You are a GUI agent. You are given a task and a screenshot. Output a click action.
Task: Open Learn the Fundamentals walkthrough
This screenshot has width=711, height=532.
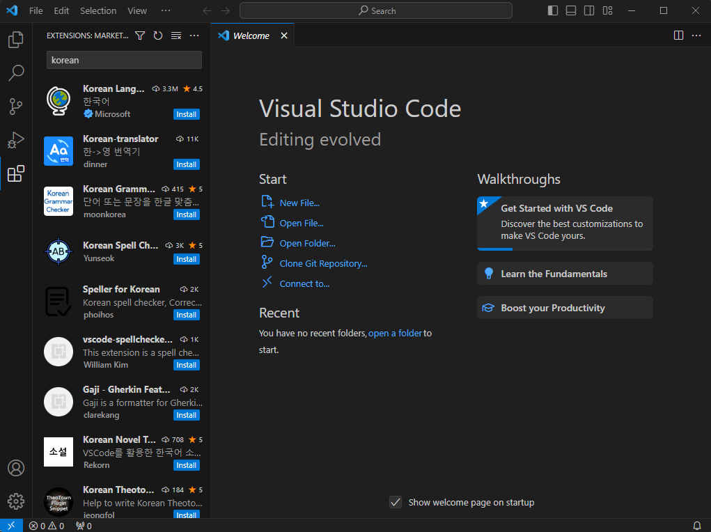tap(565, 274)
